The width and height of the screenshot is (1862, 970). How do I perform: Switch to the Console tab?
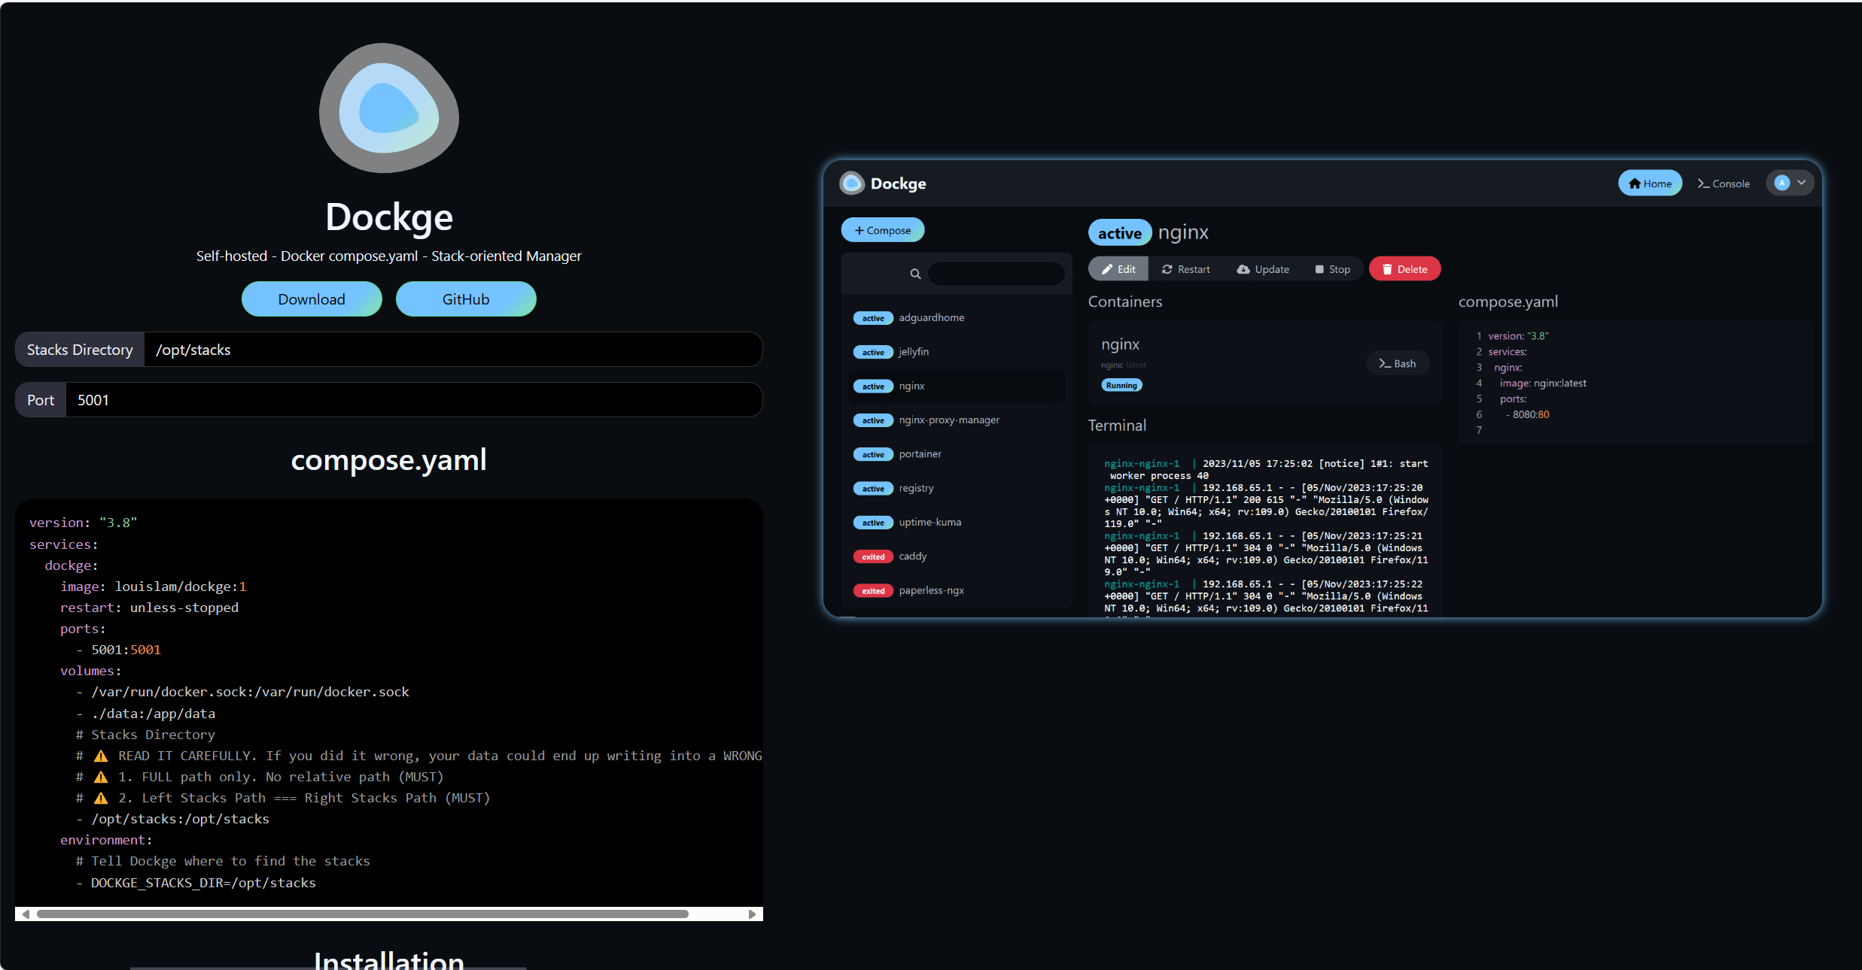click(1724, 183)
